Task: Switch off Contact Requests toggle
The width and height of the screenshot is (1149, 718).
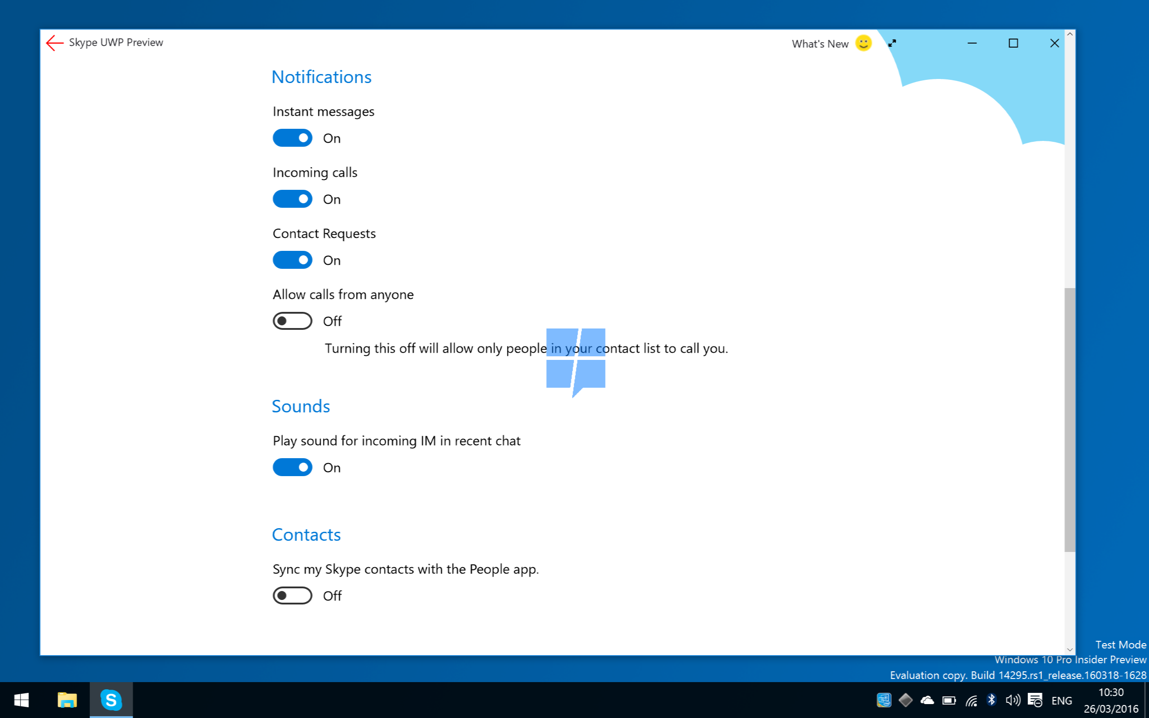Action: point(293,260)
